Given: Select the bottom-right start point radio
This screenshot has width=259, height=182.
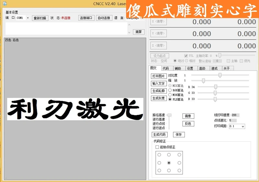Looking at the screenshot, I should click(x=179, y=170).
